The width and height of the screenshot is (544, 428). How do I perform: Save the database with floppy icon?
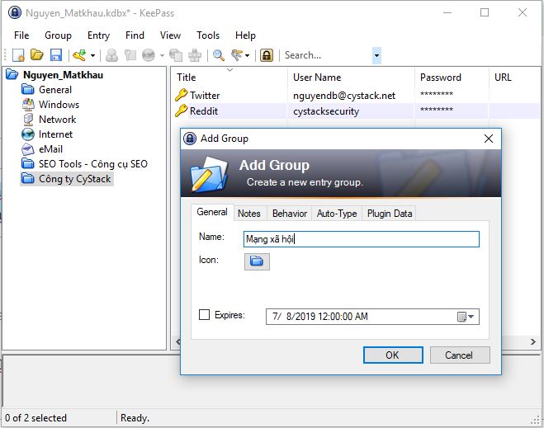pos(56,55)
